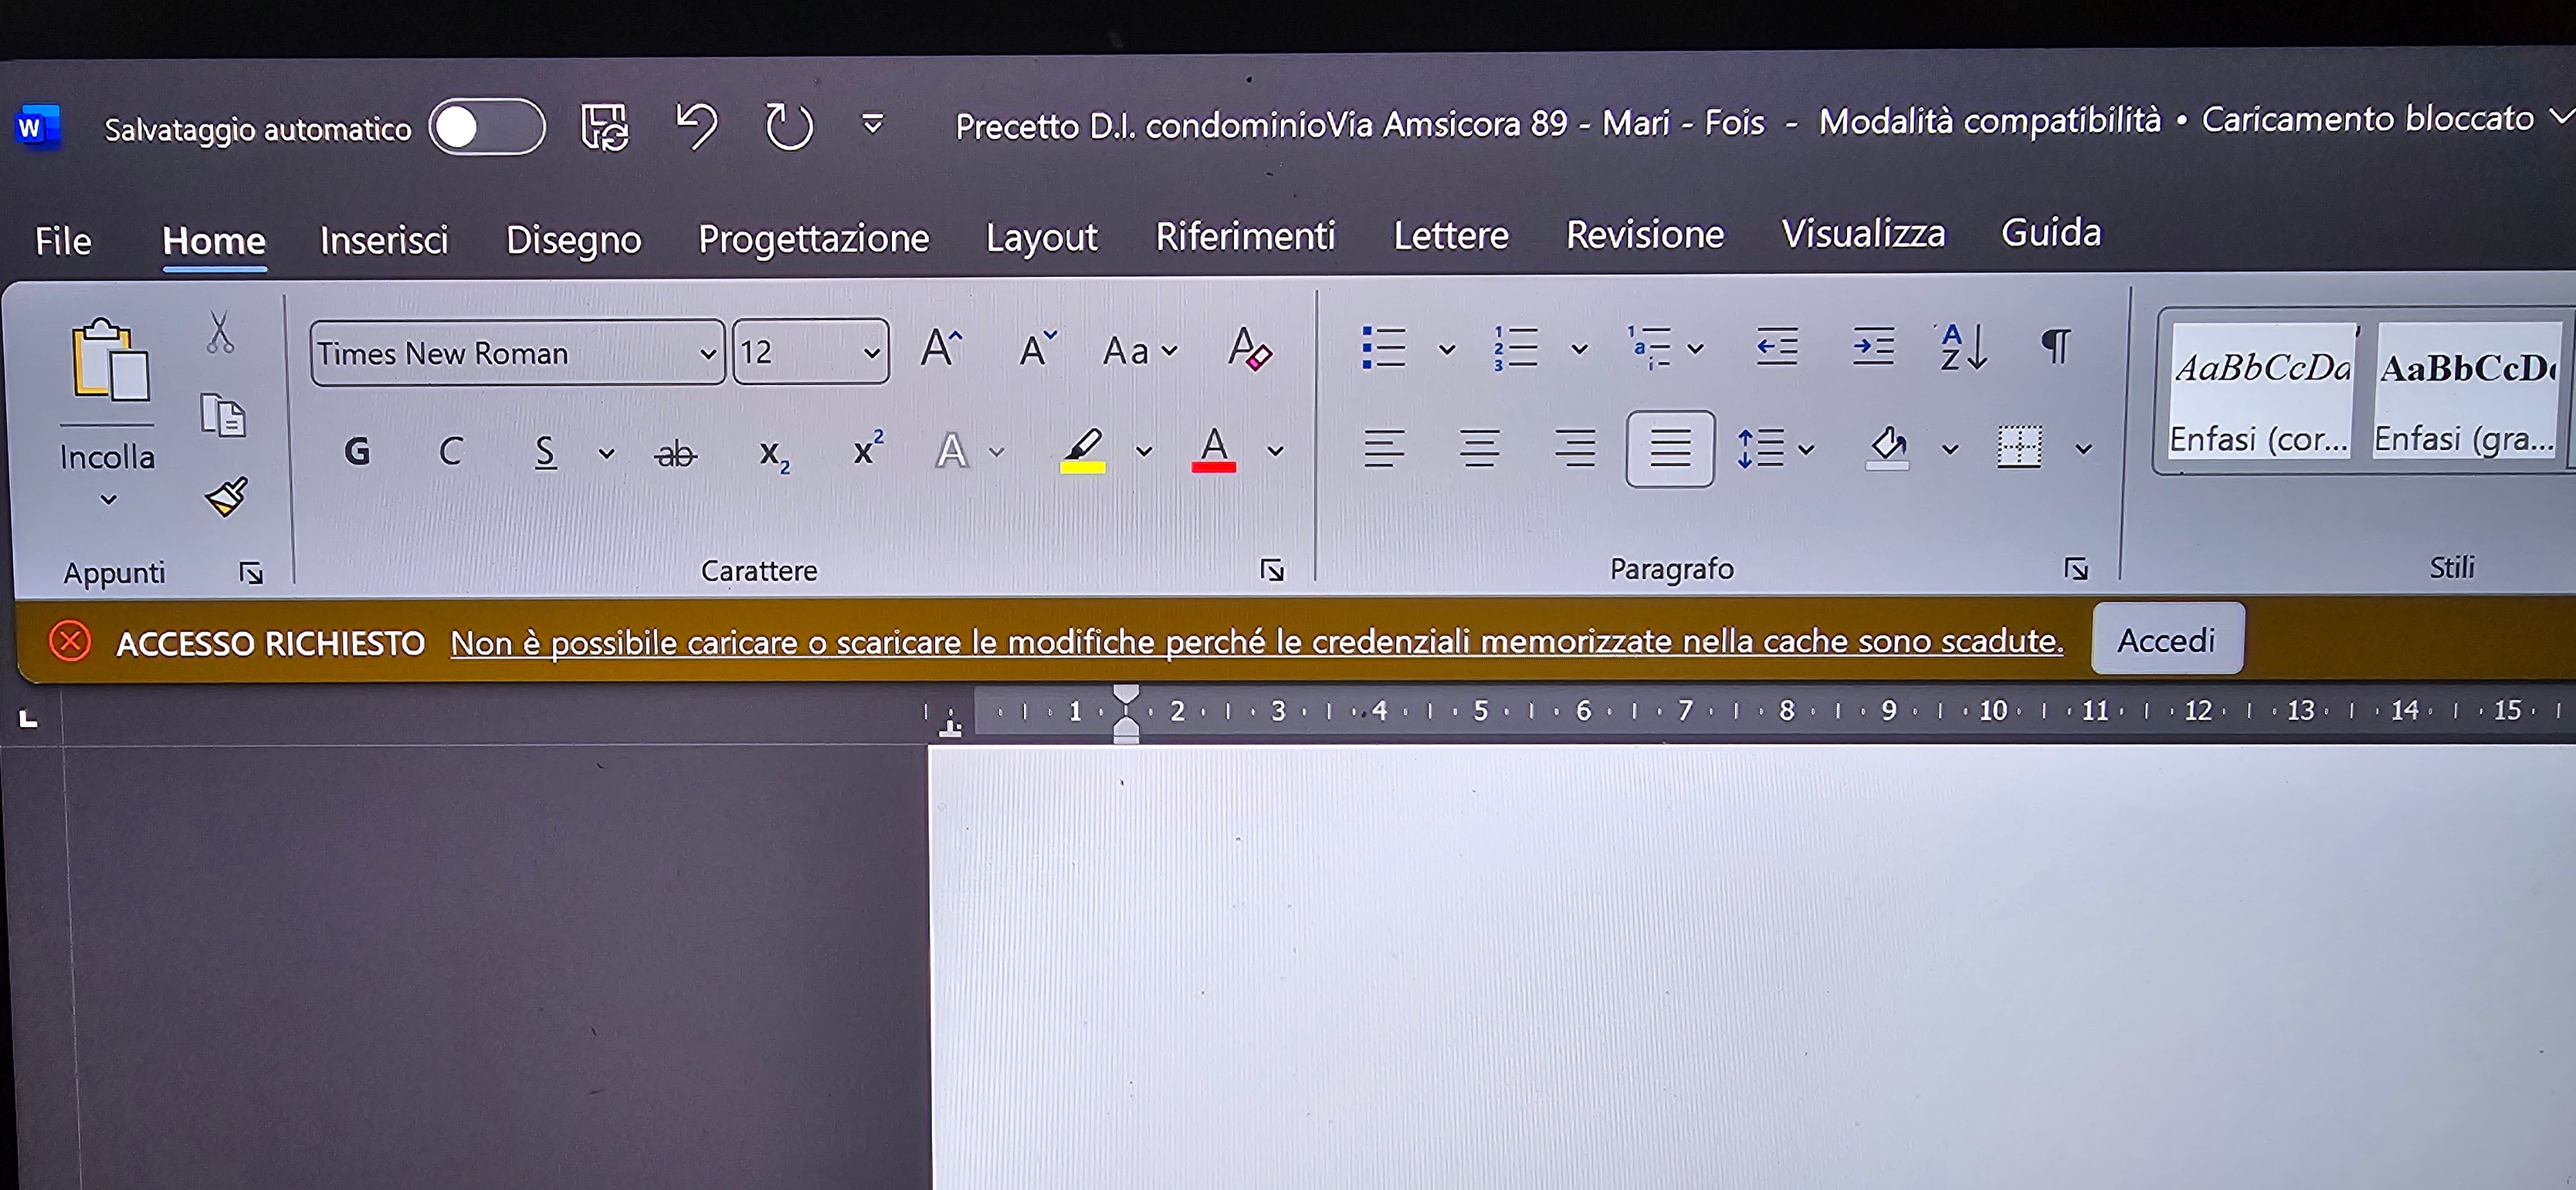Open the Visualizza tab
Viewport: 2576px width, 1190px height.
click(x=1863, y=233)
